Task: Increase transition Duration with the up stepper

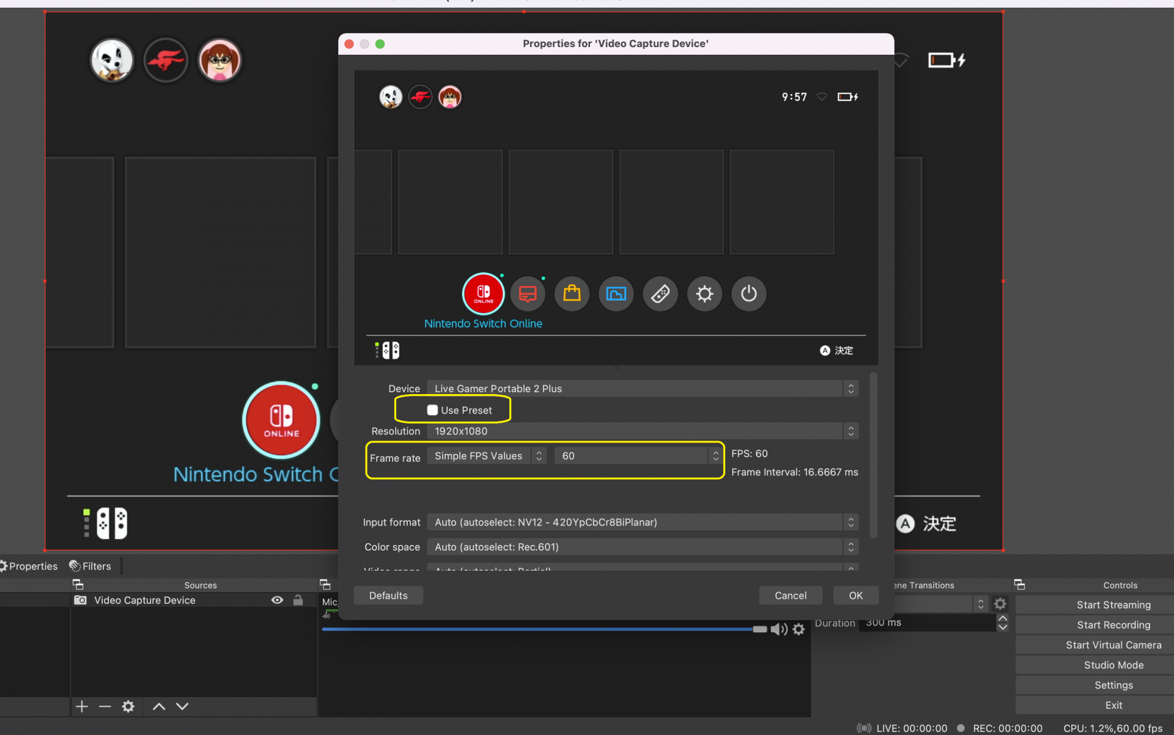Action: pos(1002,618)
